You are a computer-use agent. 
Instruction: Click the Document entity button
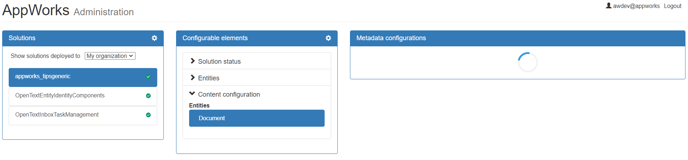click(x=257, y=118)
